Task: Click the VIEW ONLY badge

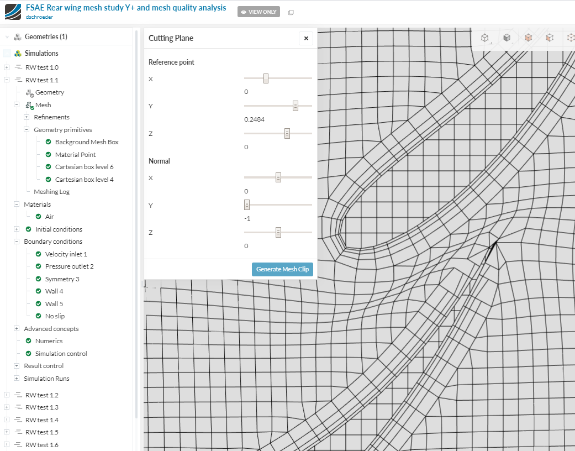Action: click(259, 12)
